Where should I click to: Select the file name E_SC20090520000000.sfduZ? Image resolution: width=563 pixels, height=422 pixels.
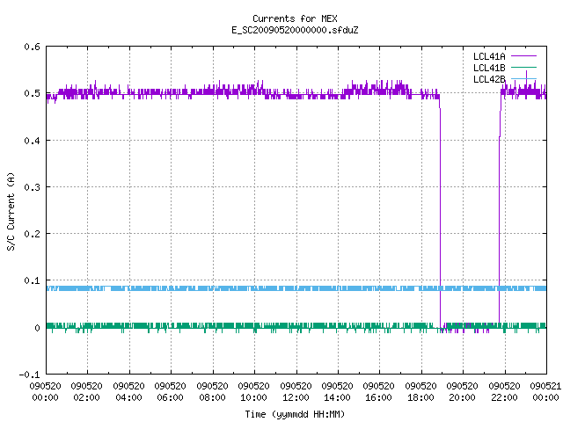click(x=295, y=30)
